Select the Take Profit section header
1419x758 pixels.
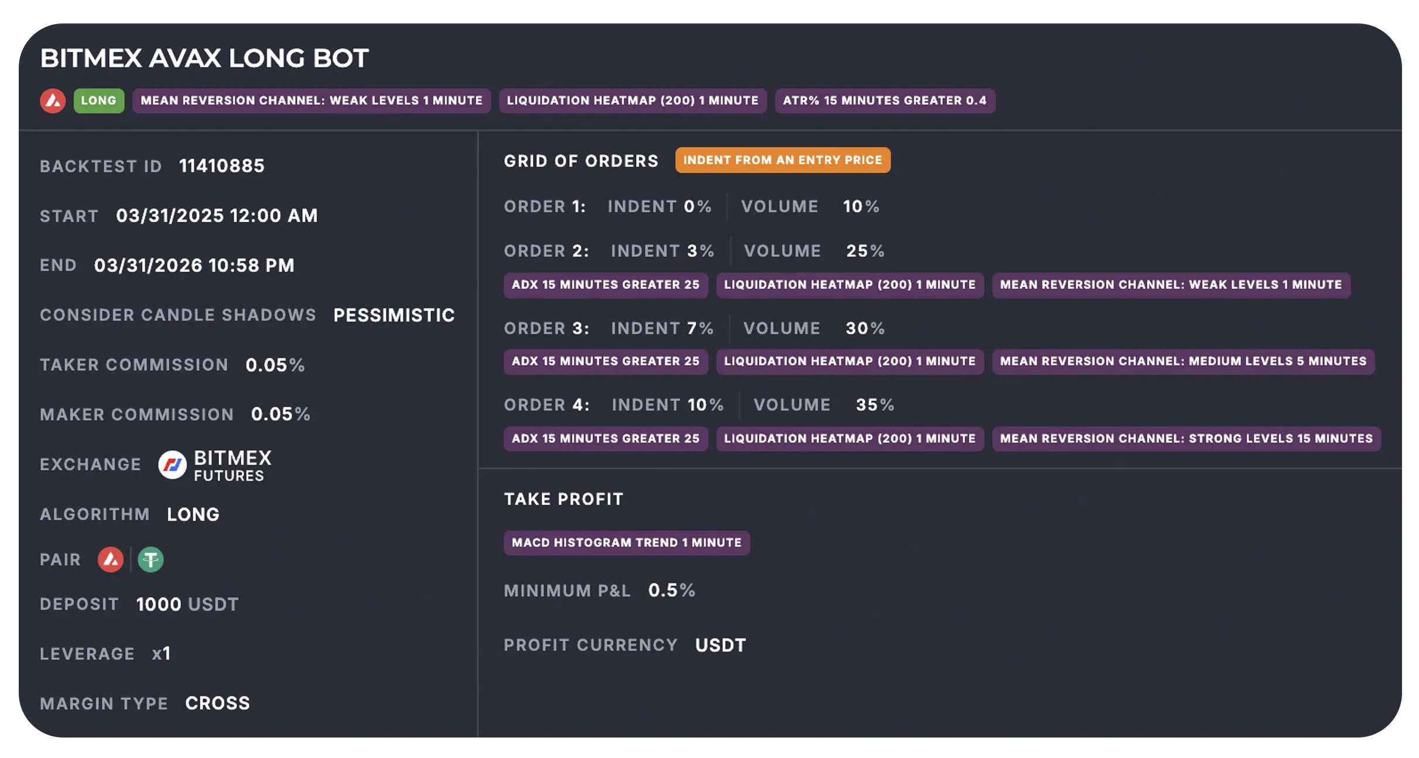click(563, 499)
